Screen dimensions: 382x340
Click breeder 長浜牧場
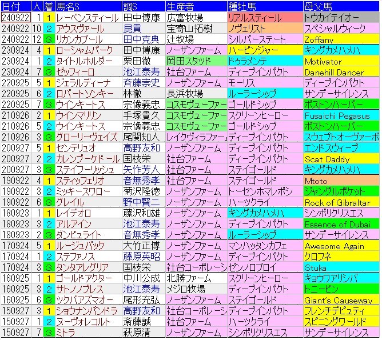[185, 94]
